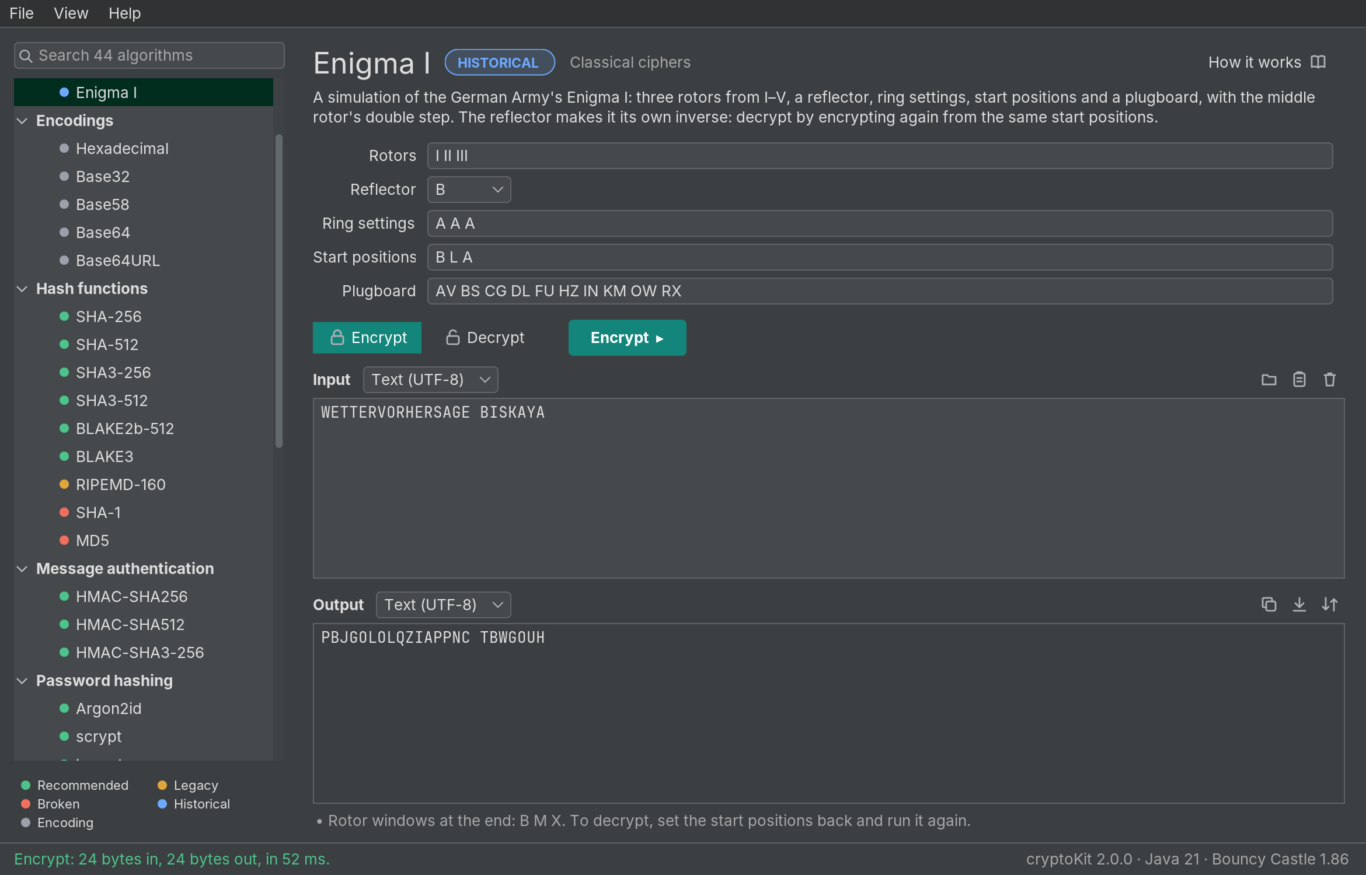Collapse the Password hashing category
This screenshot has height=875, width=1366.
tap(22, 681)
